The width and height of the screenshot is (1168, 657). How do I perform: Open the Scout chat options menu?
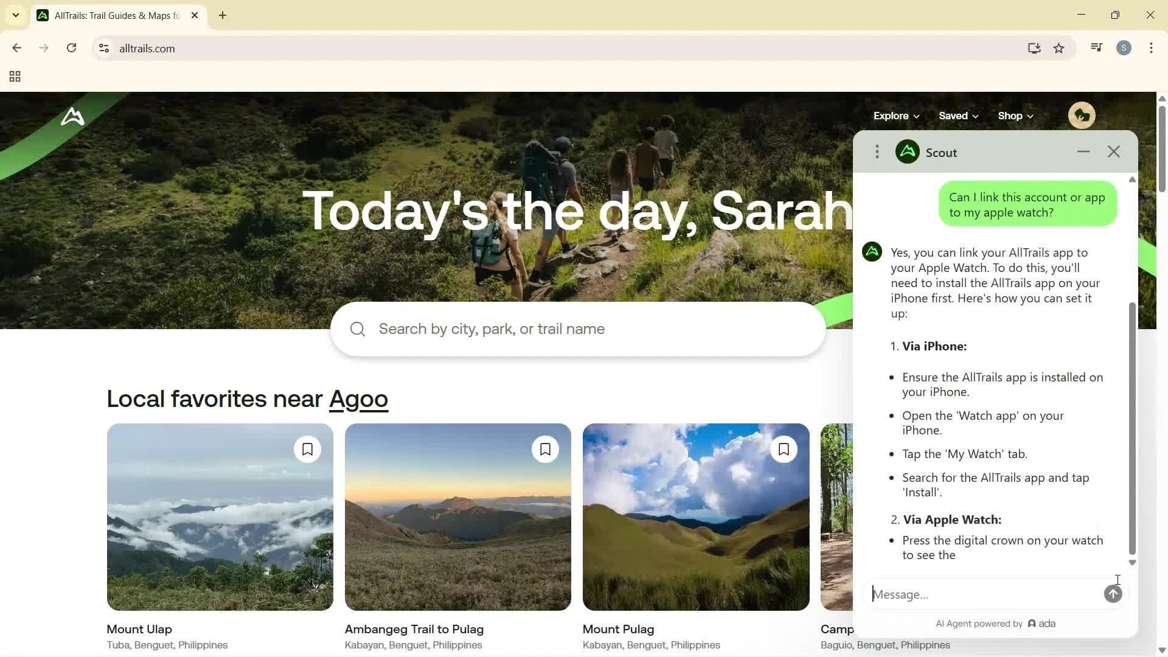click(877, 151)
